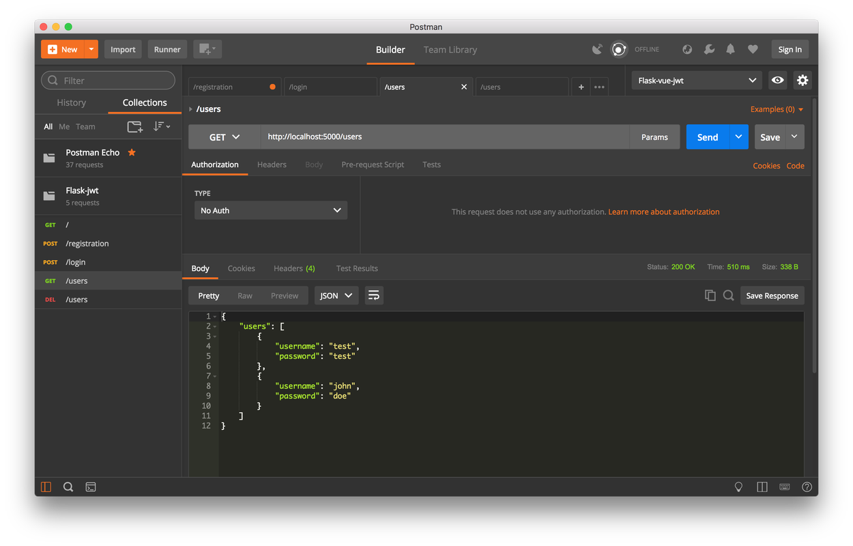Open the collection sort order icon
The width and height of the screenshot is (853, 546).
[x=162, y=127]
